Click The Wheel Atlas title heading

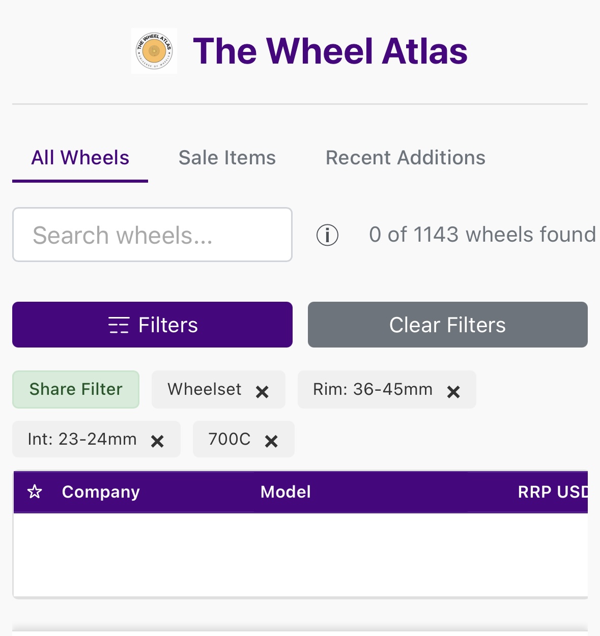coord(330,51)
